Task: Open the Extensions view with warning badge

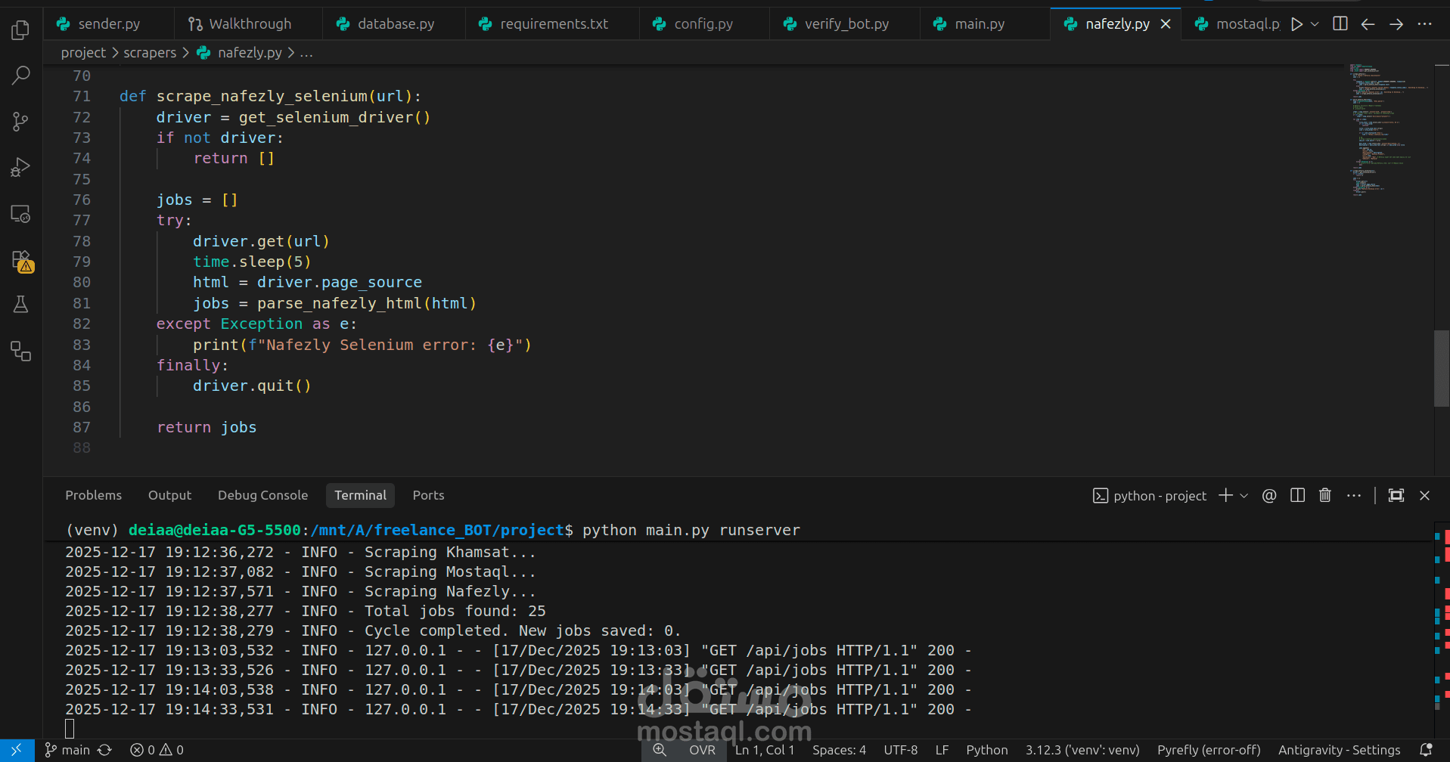Action: (x=20, y=261)
